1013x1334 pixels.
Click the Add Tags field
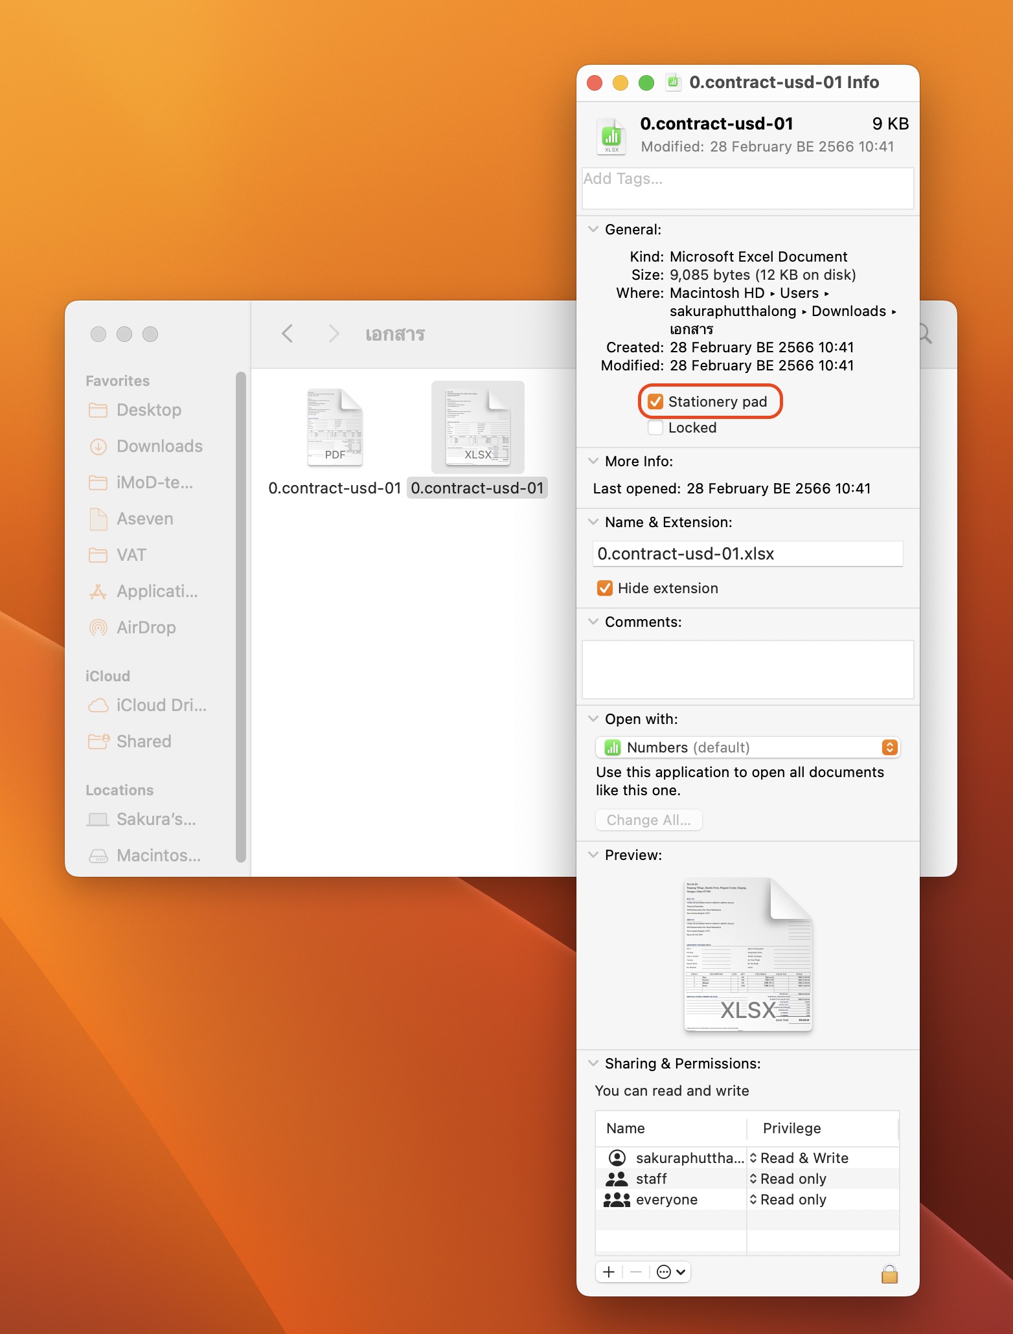[x=747, y=188]
